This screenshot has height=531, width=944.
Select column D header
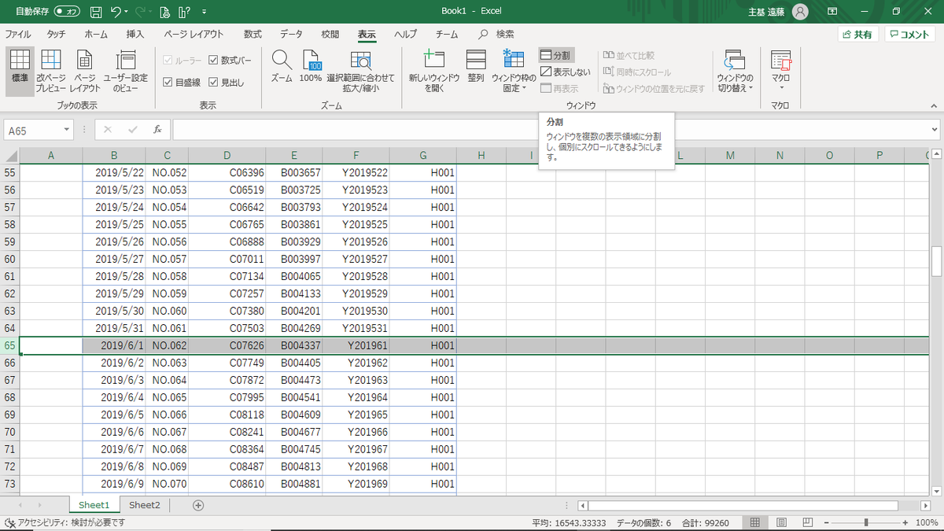tap(227, 155)
